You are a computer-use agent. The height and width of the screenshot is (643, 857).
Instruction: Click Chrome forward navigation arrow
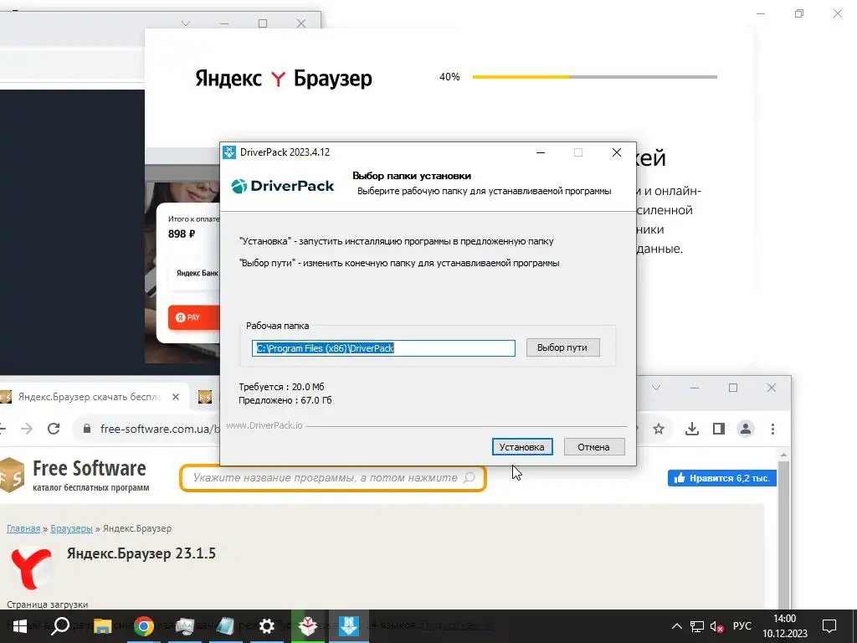pyautogui.click(x=26, y=429)
